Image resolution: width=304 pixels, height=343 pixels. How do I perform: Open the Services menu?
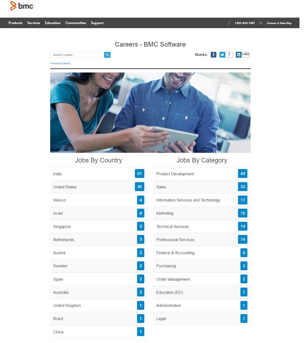34,23
